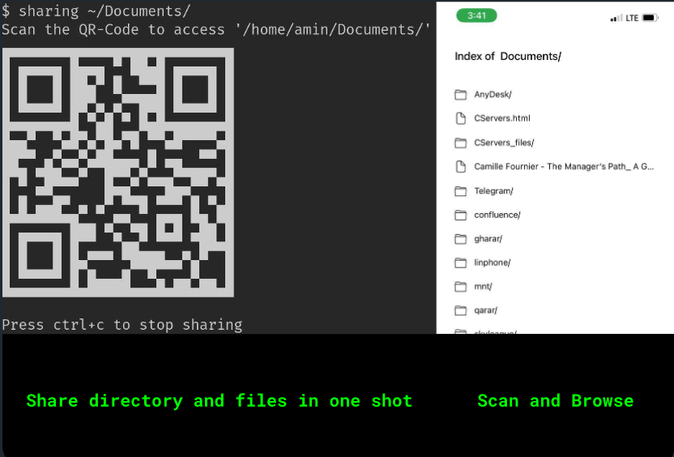Open the mnt/ folder link
674x457 pixels.
point(483,286)
